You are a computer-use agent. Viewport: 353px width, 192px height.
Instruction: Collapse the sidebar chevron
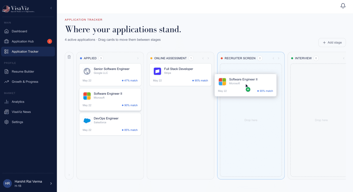(51, 8)
